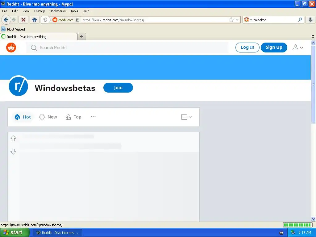
Task: Open the DuckDuckGo search engine selector
Action: click(x=248, y=20)
